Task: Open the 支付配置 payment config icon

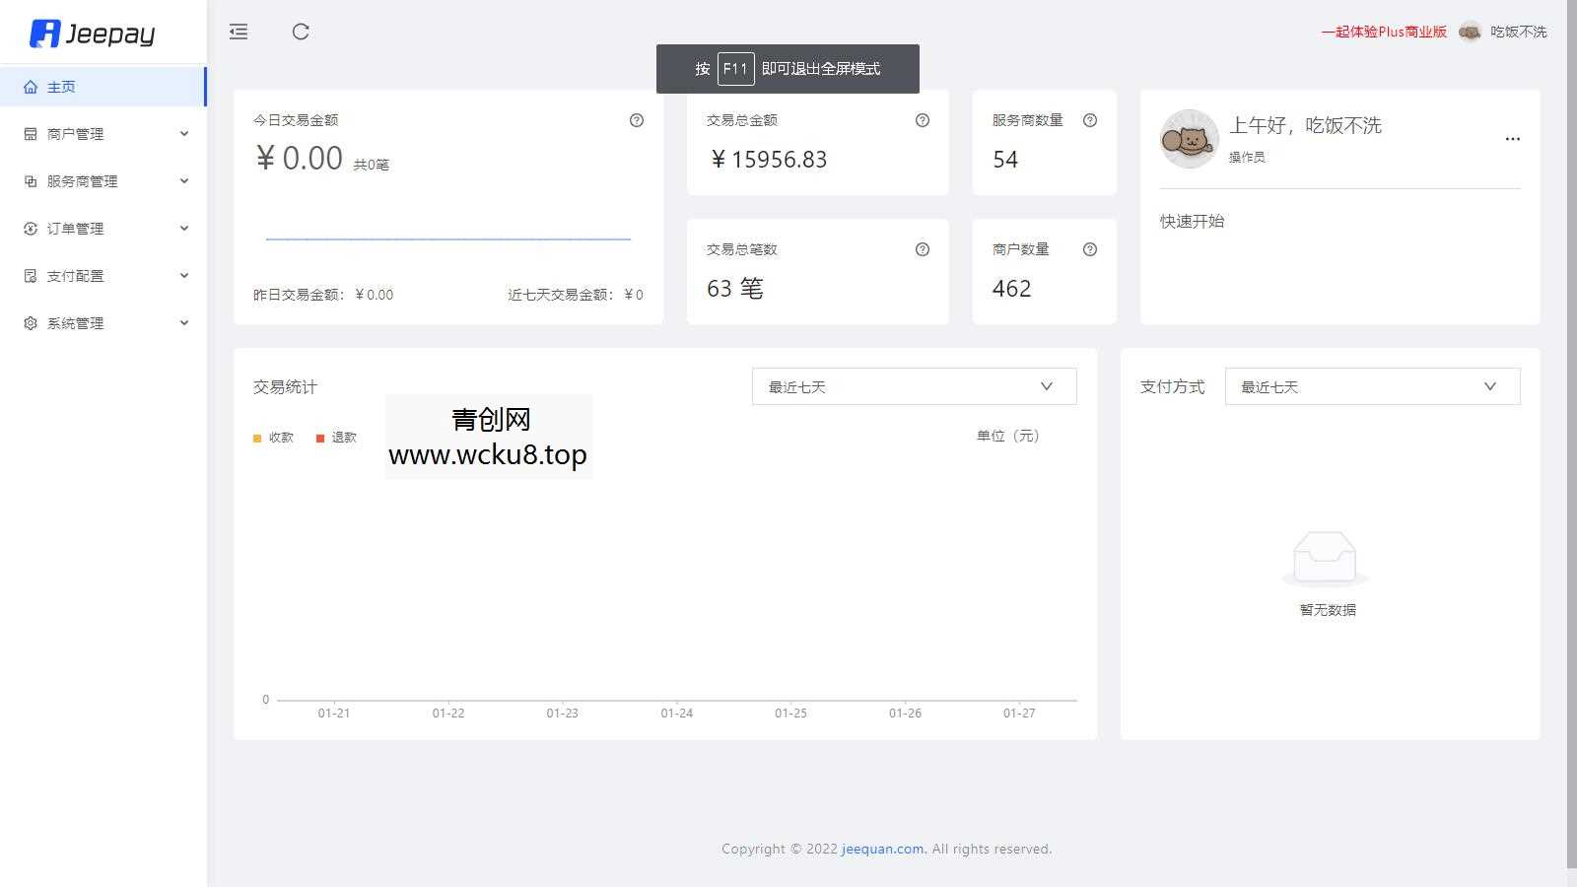Action: 29,275
